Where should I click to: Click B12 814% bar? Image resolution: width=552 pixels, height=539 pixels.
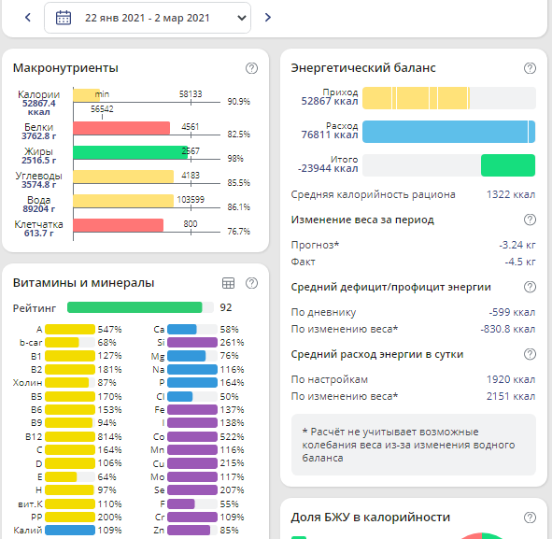click(70, 436)
